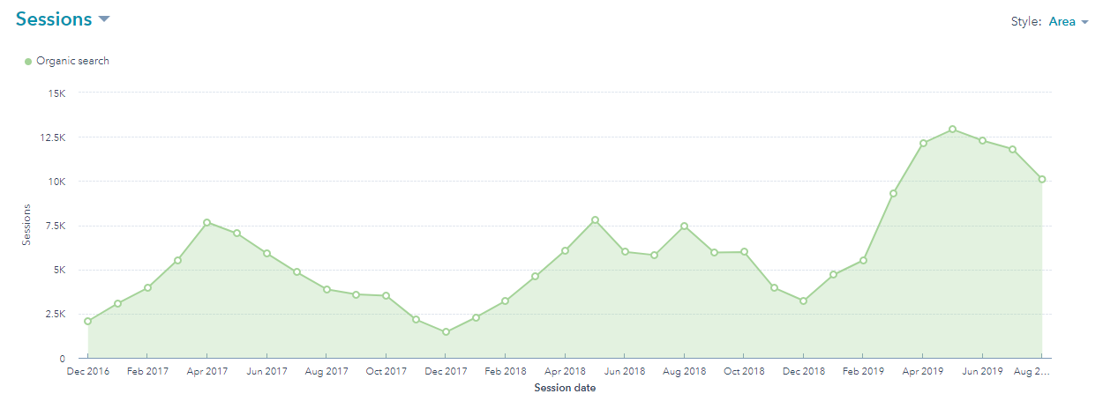Select the Dec 2016 data point
The image size is (1103, 401).
(x=87, y=321)
